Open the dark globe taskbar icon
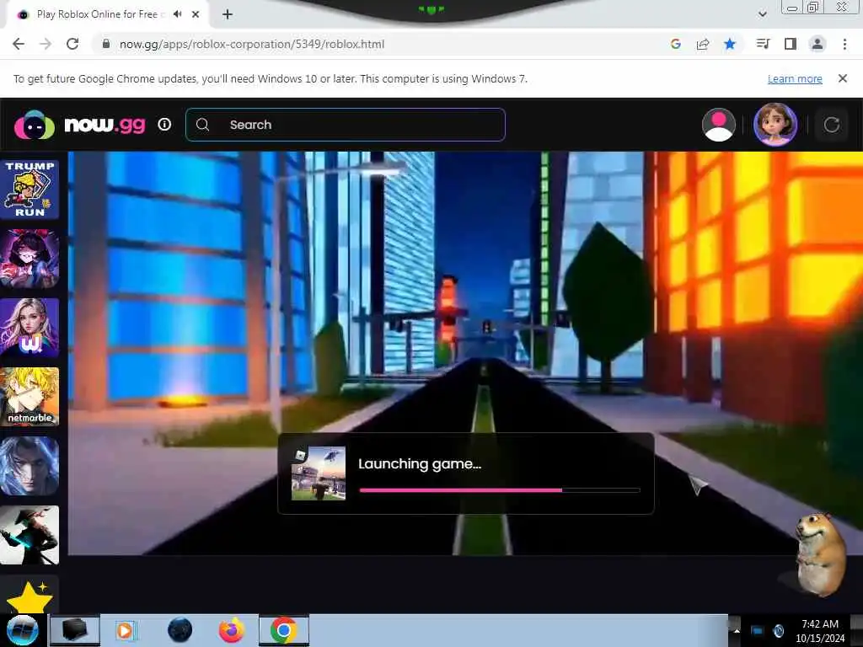This screenshot has width=863, height=647. (180, 630)
